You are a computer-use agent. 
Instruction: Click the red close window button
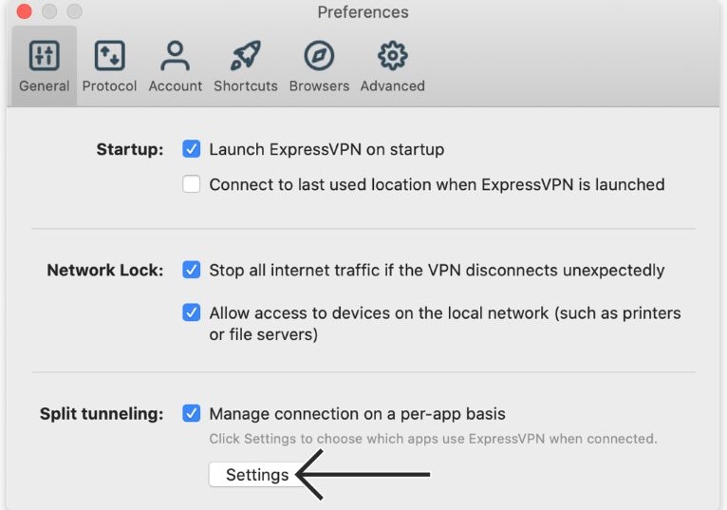click(25, 12)
